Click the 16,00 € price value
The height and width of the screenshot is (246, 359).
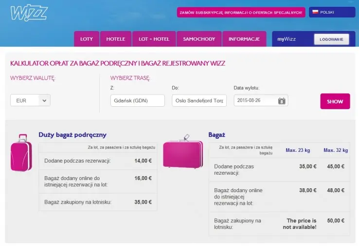[x=143, y=178]
